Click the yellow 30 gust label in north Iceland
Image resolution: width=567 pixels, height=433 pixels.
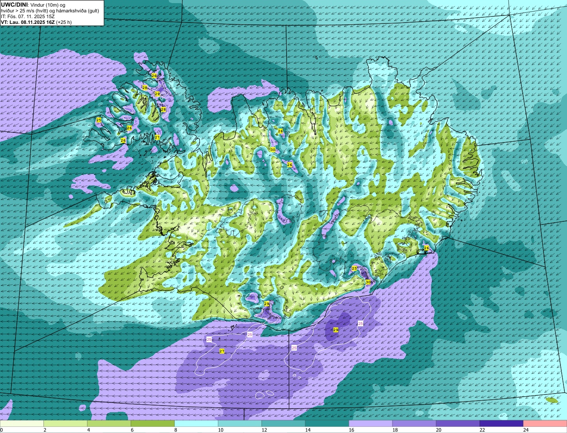273,150
